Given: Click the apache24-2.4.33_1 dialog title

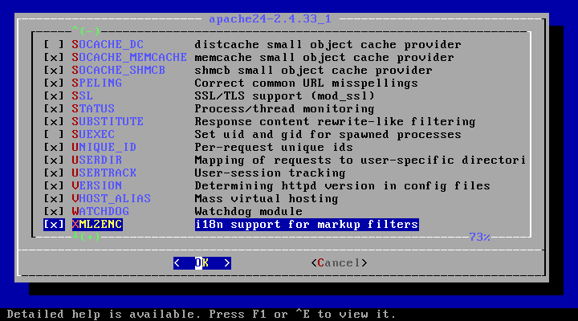Looking at the screenshot, I should tap(271, 18).
